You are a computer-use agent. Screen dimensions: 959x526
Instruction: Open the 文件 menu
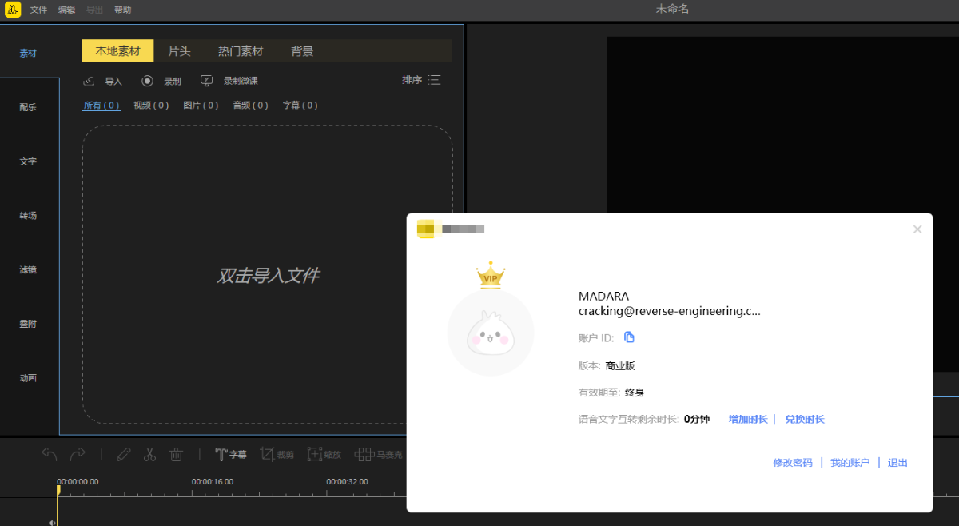click(x=38, y=10)
